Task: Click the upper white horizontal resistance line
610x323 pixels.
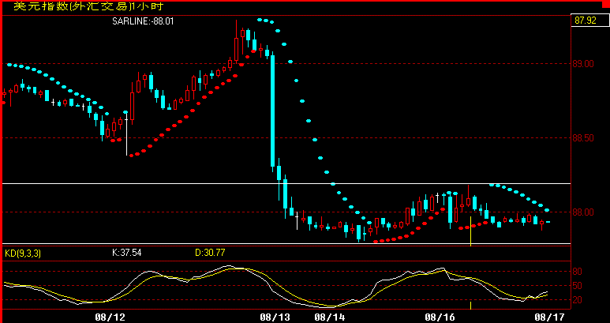Action: pyautogui.click(x=286, y=183)
